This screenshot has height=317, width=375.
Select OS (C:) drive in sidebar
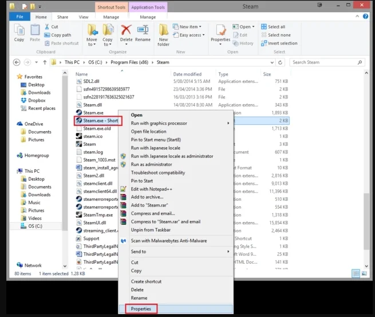[x=31, y=226]
